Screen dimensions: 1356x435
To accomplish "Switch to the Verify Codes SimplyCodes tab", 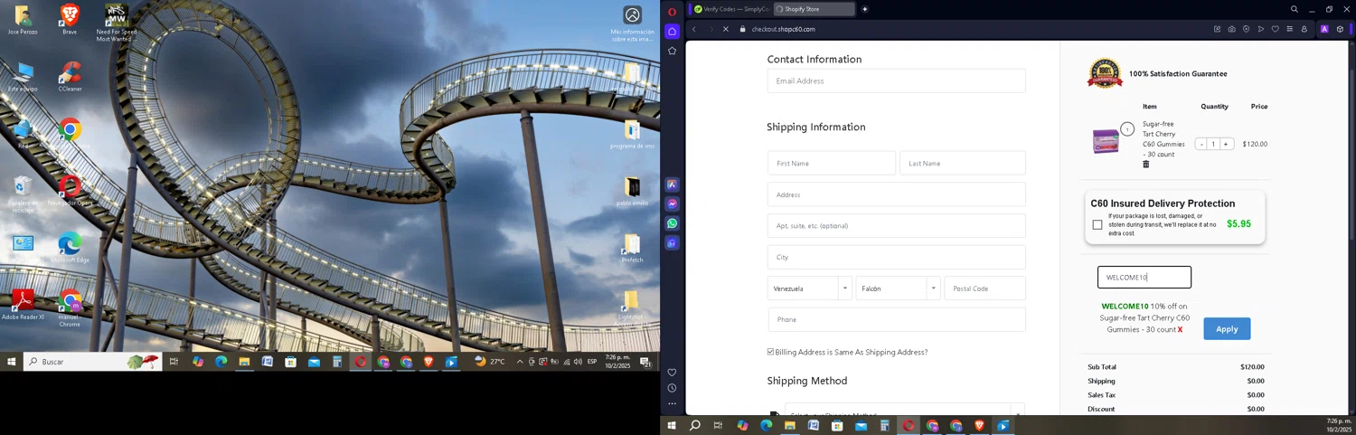I will pyautogui.click(x=730, y=9).
